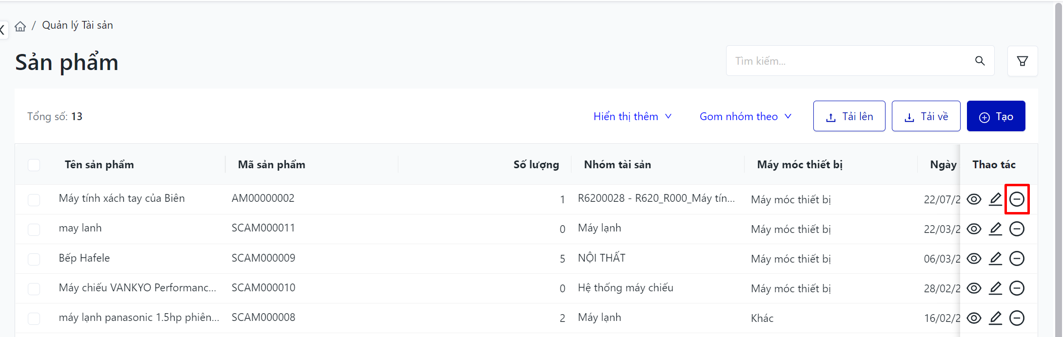Click the Tải lên upload button
This screenshot has height=337, width=1063.
click(x=849, y=116)
